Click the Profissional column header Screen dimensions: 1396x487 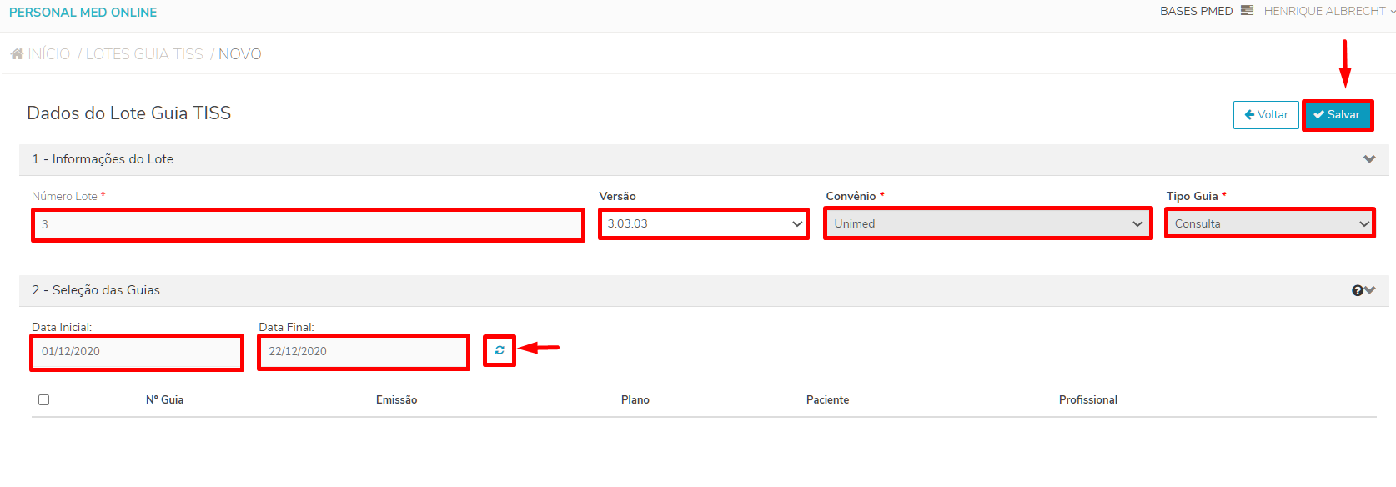(x=1088, y=400)
